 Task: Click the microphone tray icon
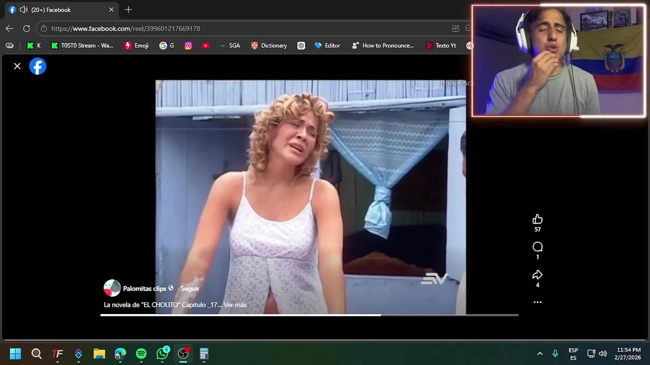pos(555,353)
